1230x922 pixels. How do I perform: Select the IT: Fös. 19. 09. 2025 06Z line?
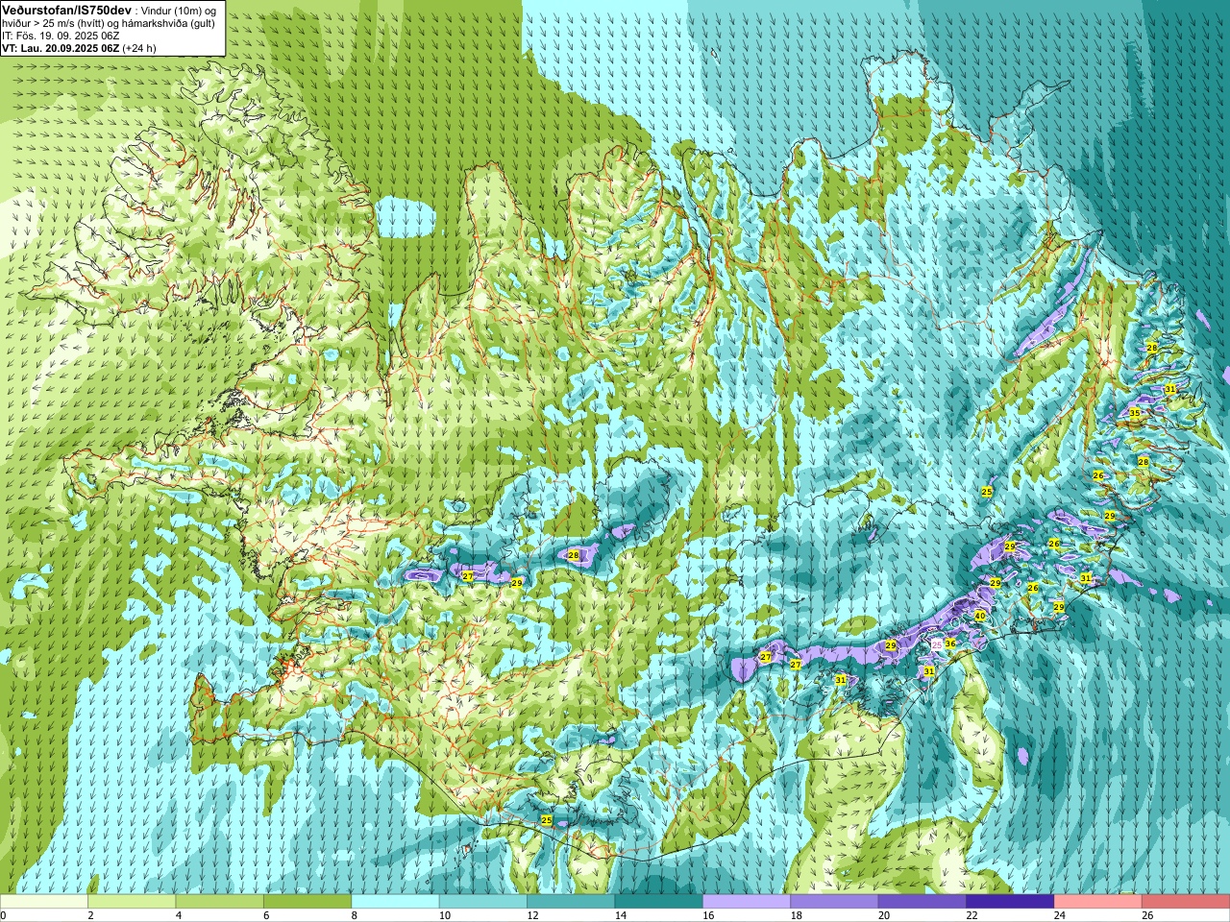pos(59,36)
